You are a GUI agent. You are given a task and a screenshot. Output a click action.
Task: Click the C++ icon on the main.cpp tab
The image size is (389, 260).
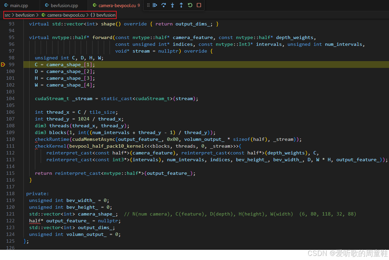coord(6,5)
